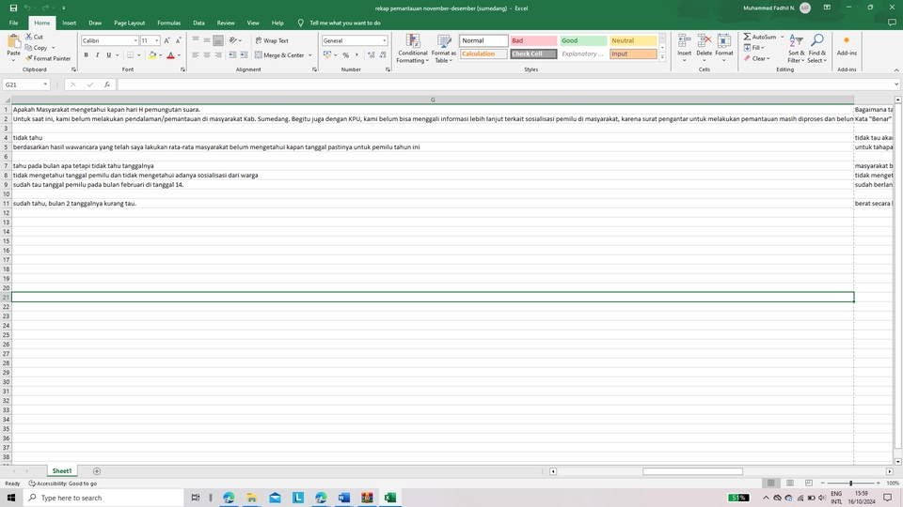This screenshot has width=903, height=507.
Task: Open File Explorer from the taskbar
Action: point(252,498)
